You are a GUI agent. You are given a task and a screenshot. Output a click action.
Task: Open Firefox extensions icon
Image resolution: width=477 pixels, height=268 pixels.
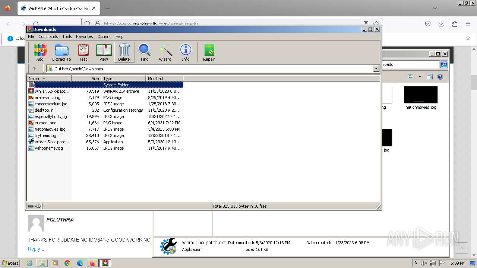pos(455,24)
